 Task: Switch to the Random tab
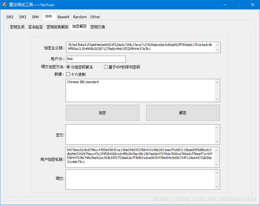tap(80, 17)
